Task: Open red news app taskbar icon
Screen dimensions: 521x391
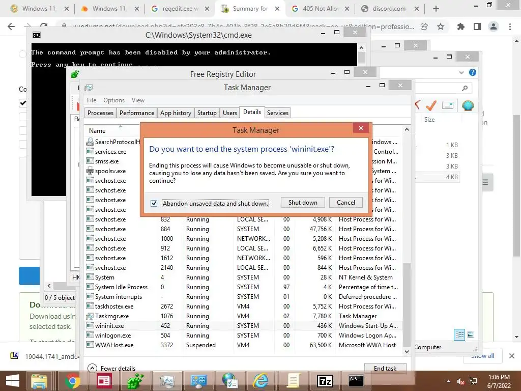Action: (x=104, y=381)
